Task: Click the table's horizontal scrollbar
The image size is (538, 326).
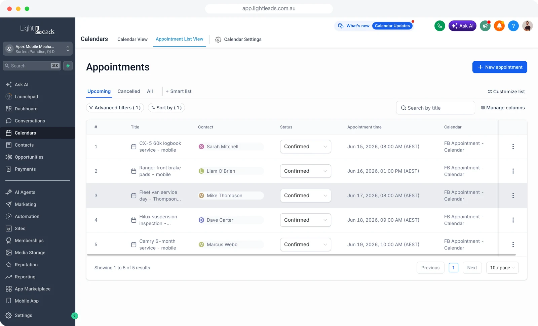Action: (301, 255)
